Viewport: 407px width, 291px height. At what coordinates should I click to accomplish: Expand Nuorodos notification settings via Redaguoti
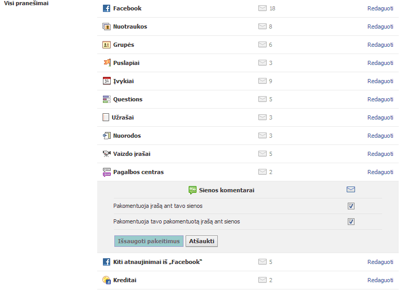[x=380, y=136]
